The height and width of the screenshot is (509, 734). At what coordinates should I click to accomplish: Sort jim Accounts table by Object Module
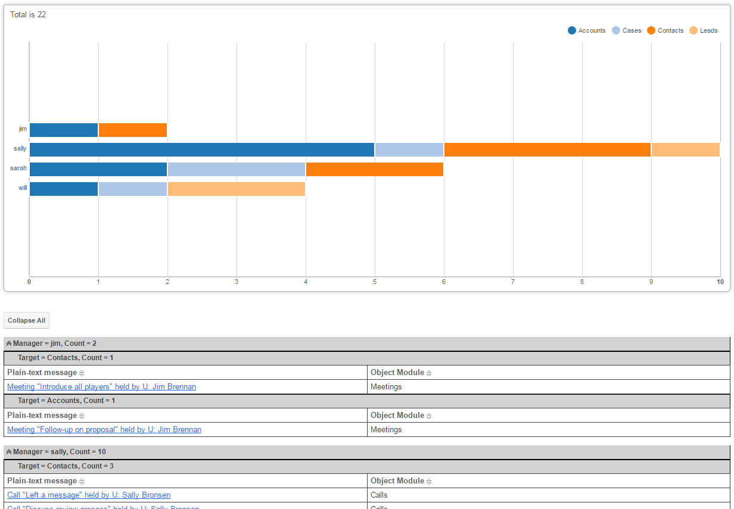[429, 416]
